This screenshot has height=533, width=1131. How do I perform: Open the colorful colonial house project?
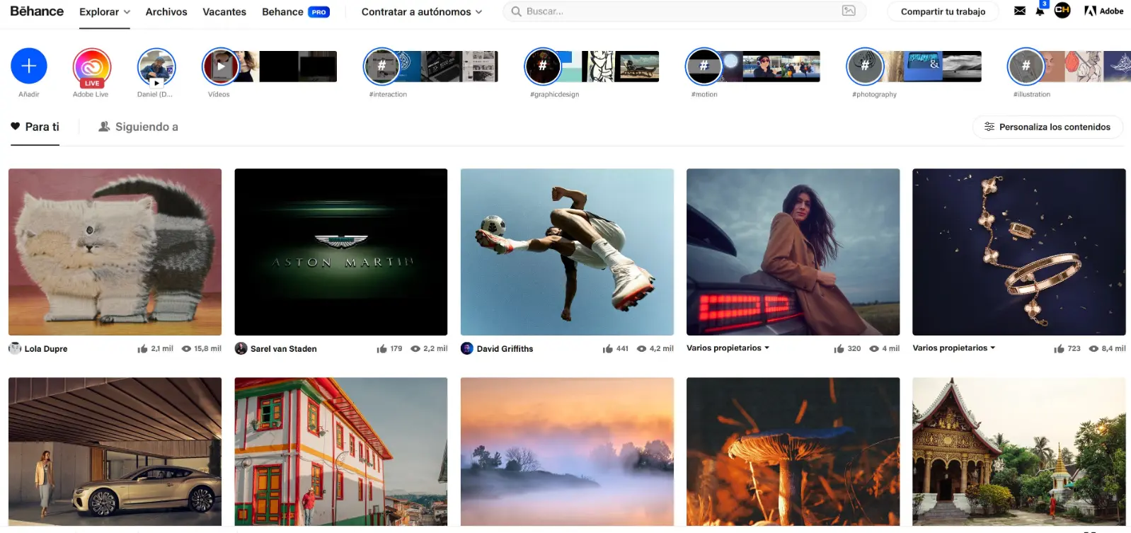[x=341, y=452]
